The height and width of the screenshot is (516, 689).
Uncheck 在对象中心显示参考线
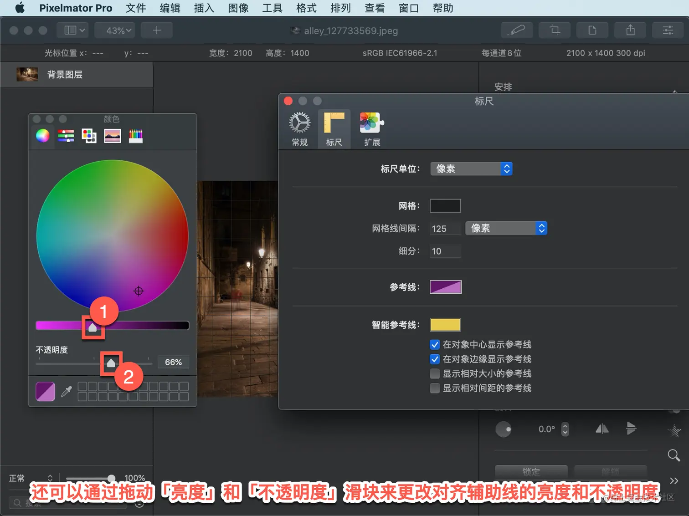(435, 345)
